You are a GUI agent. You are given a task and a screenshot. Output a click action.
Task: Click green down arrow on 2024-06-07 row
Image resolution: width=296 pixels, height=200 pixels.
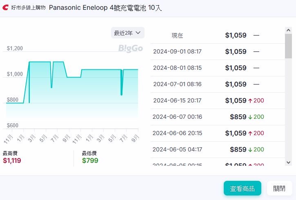[x=250, y=117]
